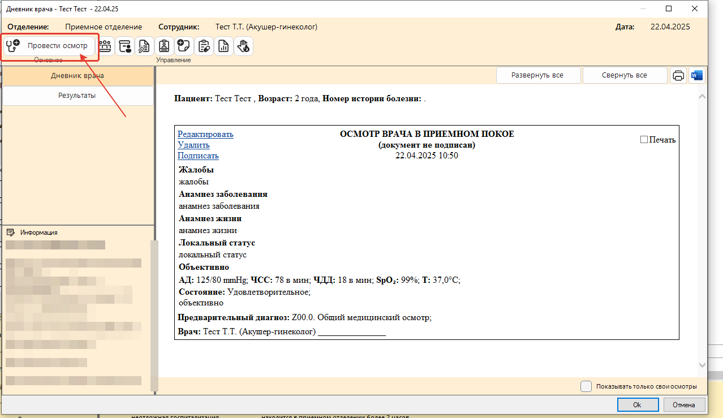
Task: Toggle Показывать только свои осмотры checkbox
Action: point(587,386)
